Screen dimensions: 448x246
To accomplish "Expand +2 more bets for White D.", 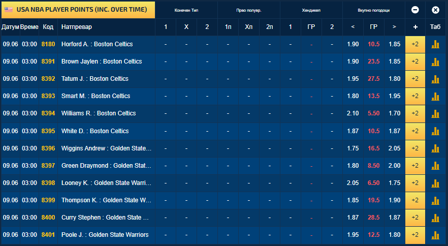I will tap(415, 131).
